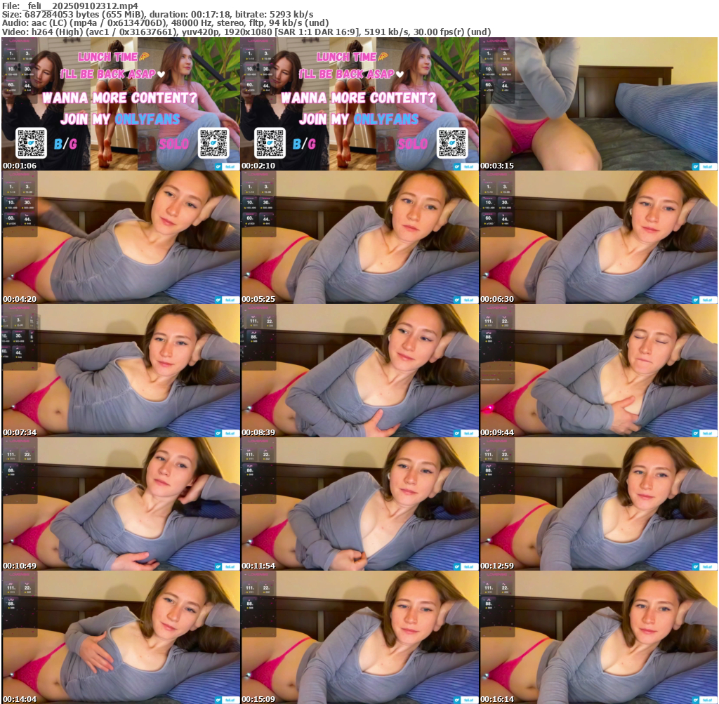Click the 'Size: 687284053 bytes' line
The height and width of the screenshot is (704, 719).
[158, 14]
